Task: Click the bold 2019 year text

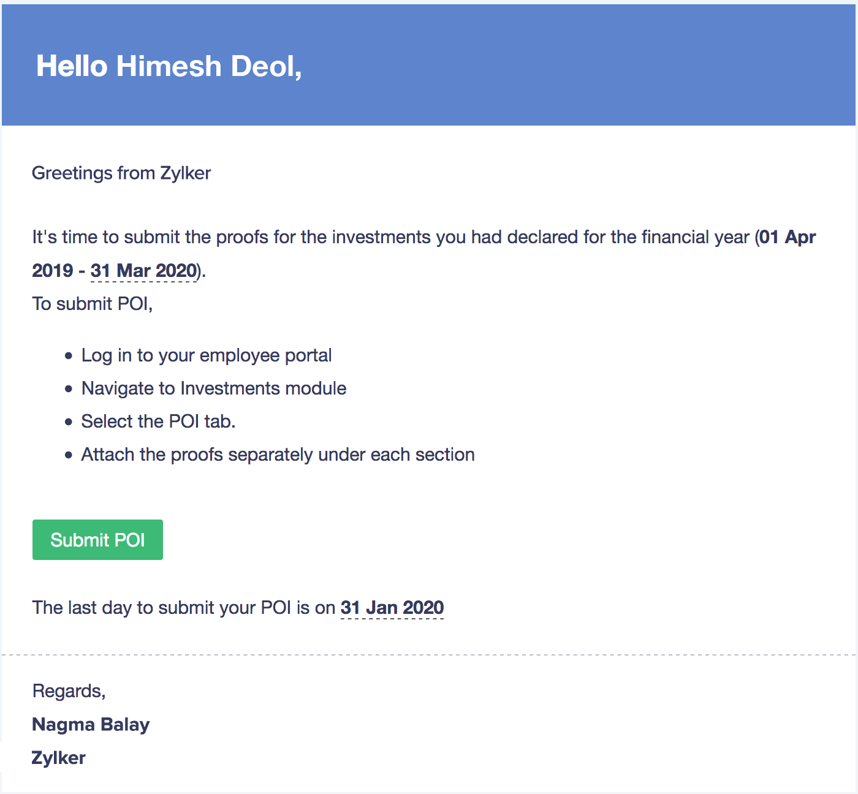Action: click(x=53, y=271)
